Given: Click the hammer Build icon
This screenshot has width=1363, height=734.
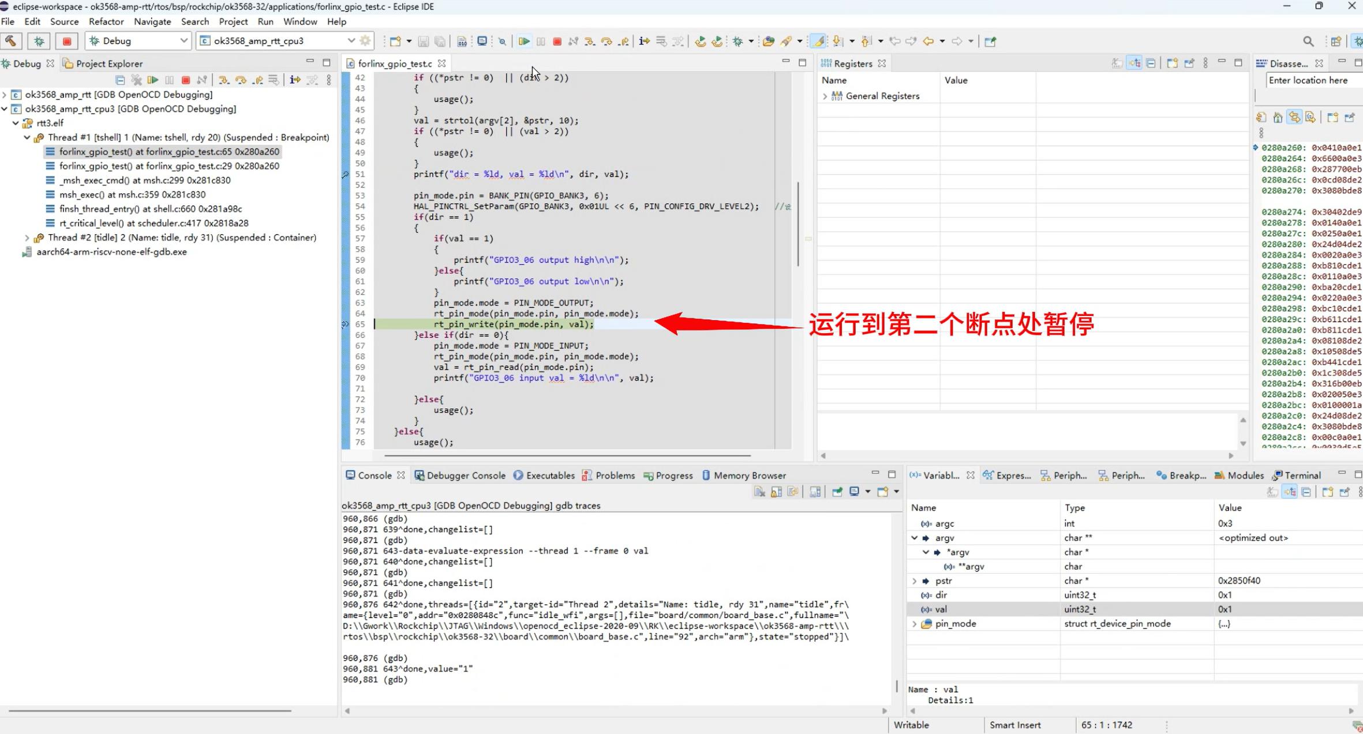Looking at the screenshot, I should [11, 41].
